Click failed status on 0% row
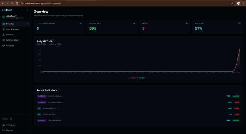This screenshot has width=246, height=134. click(237, 114)
